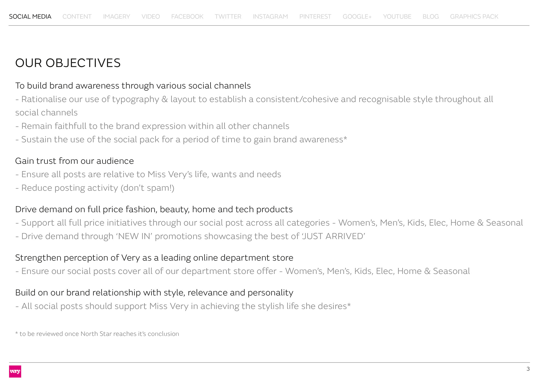Open the Blog tab
This screenshot has width=539, height=381.
point(431,17)
